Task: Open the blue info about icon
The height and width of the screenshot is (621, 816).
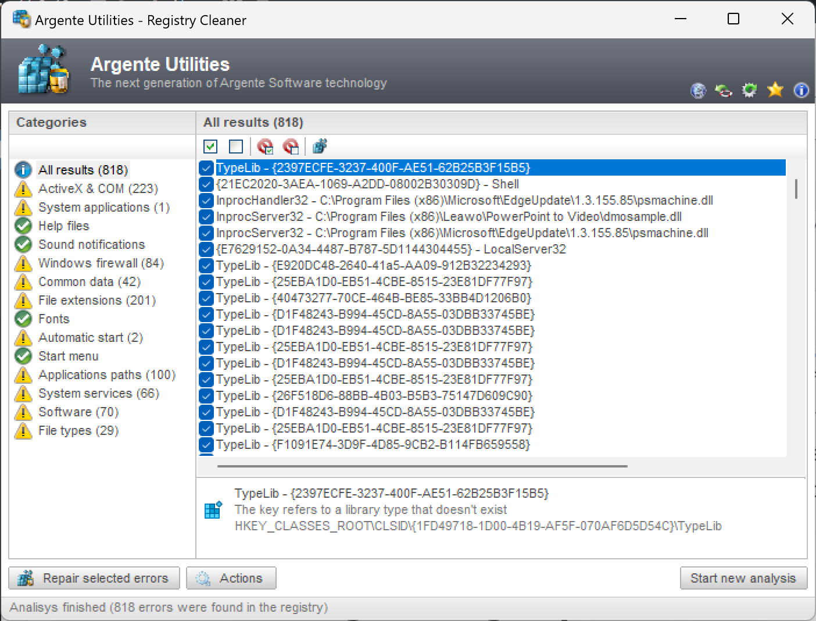Action: [801, 90]
